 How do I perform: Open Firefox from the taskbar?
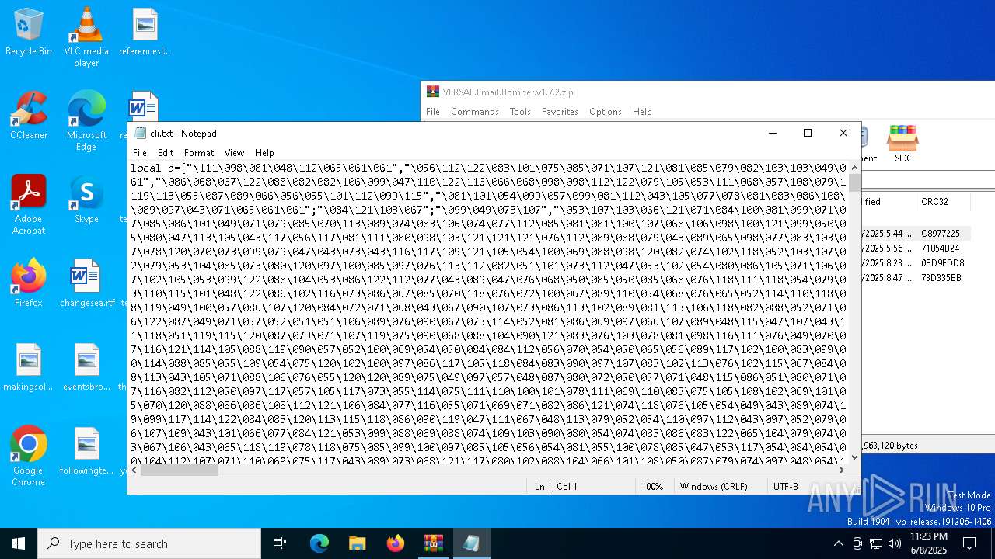pyautogui.click(x=396, y=543)
